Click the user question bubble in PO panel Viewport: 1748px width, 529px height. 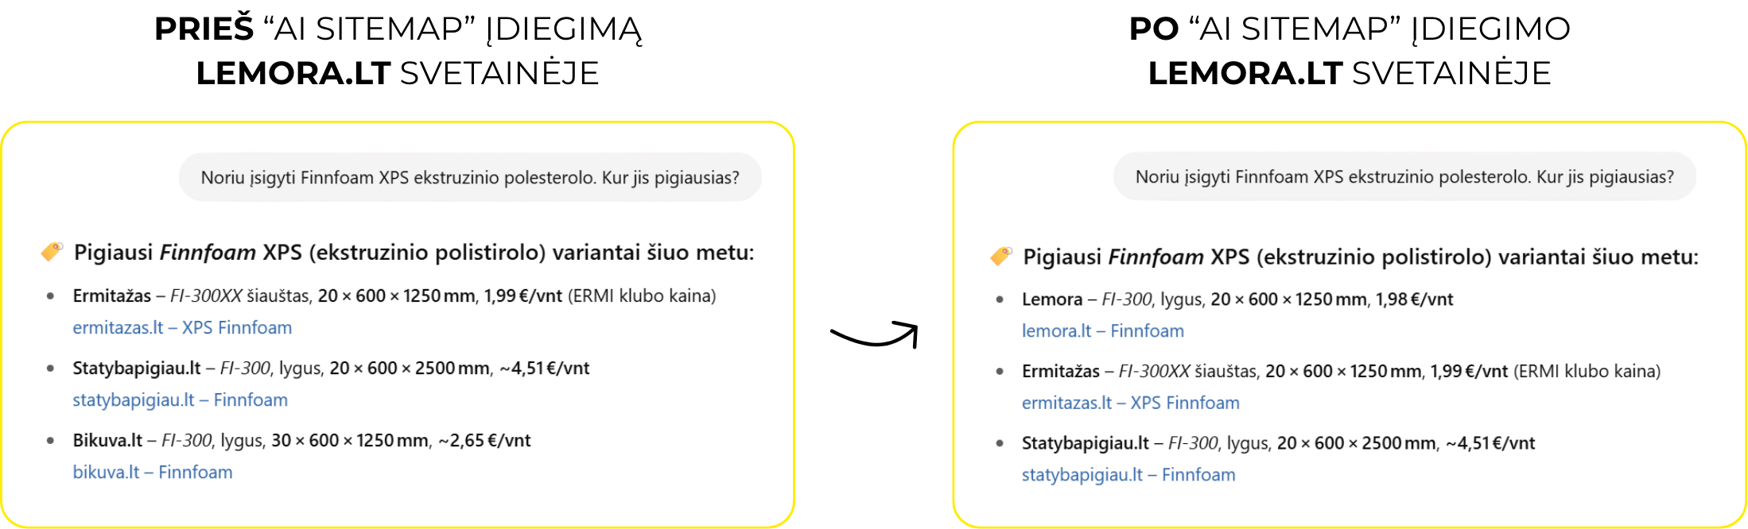(1404, 176)
